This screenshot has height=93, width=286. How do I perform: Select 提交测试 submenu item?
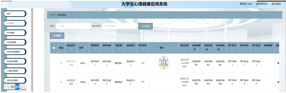click(x=15, y=87)
